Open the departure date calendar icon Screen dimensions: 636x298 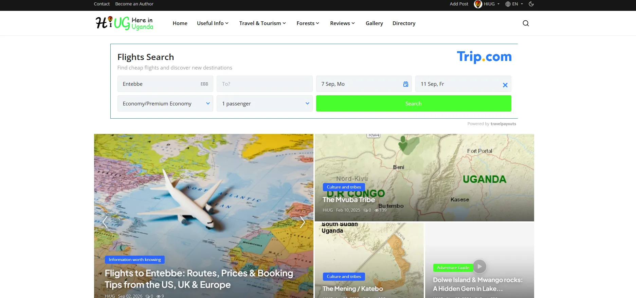(405, 84)
